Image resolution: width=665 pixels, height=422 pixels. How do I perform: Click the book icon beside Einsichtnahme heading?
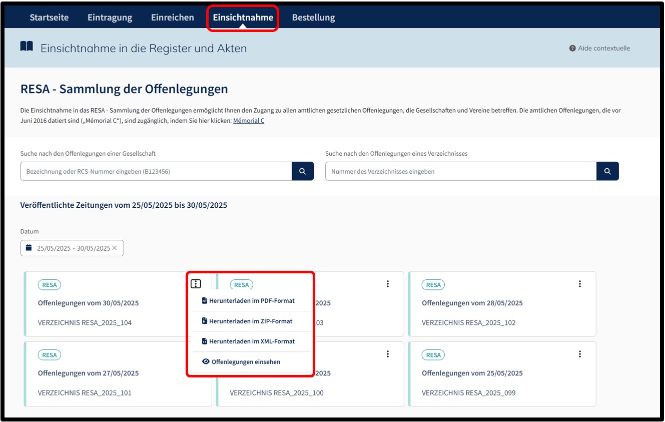click(27, 47)
